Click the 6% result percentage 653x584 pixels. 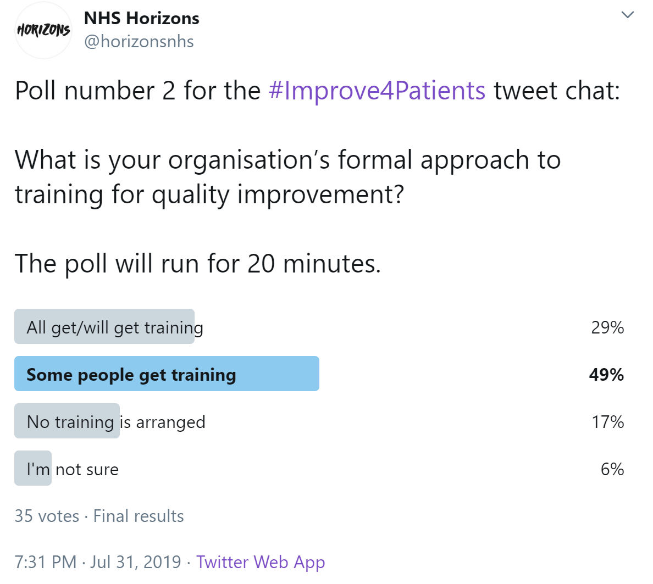click(x=612, y=469)
